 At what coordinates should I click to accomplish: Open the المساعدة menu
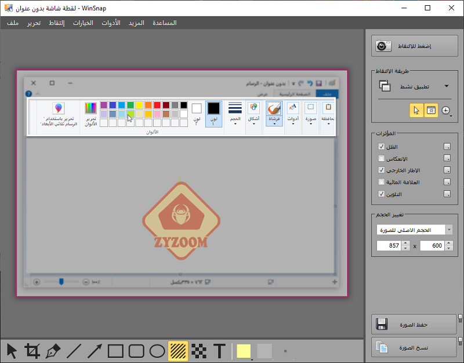[165, 23]
